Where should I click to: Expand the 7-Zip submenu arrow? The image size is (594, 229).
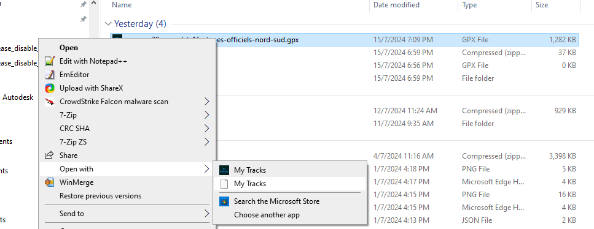[207, 115]
